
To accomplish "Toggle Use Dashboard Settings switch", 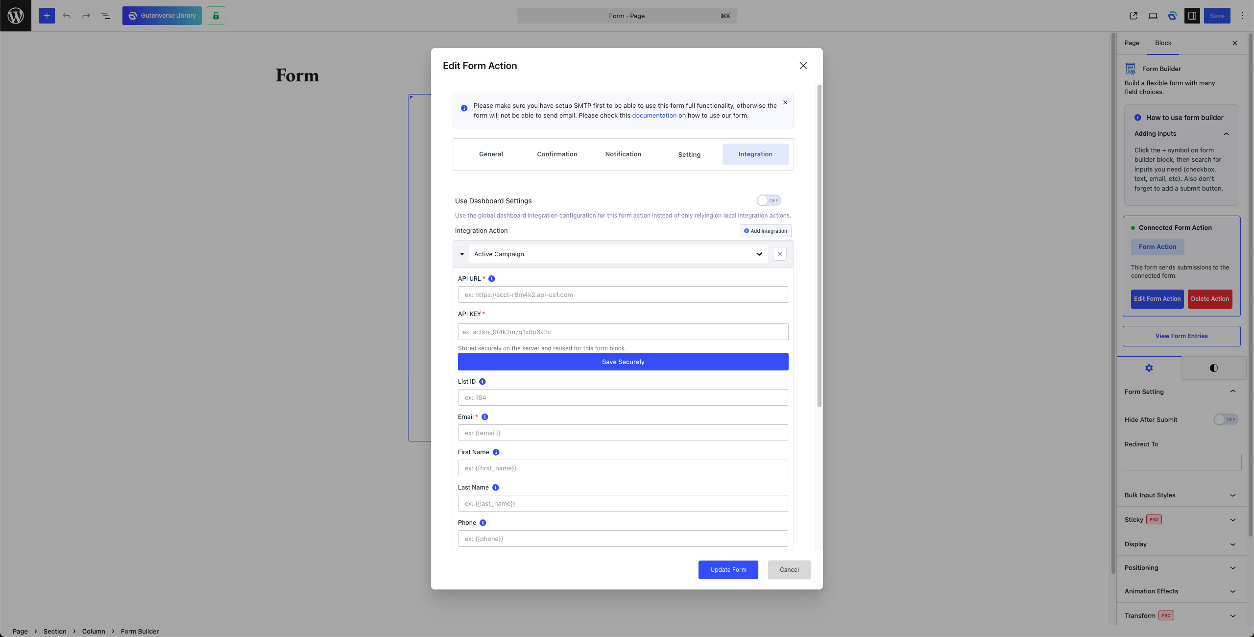I will tap(769, 200).
